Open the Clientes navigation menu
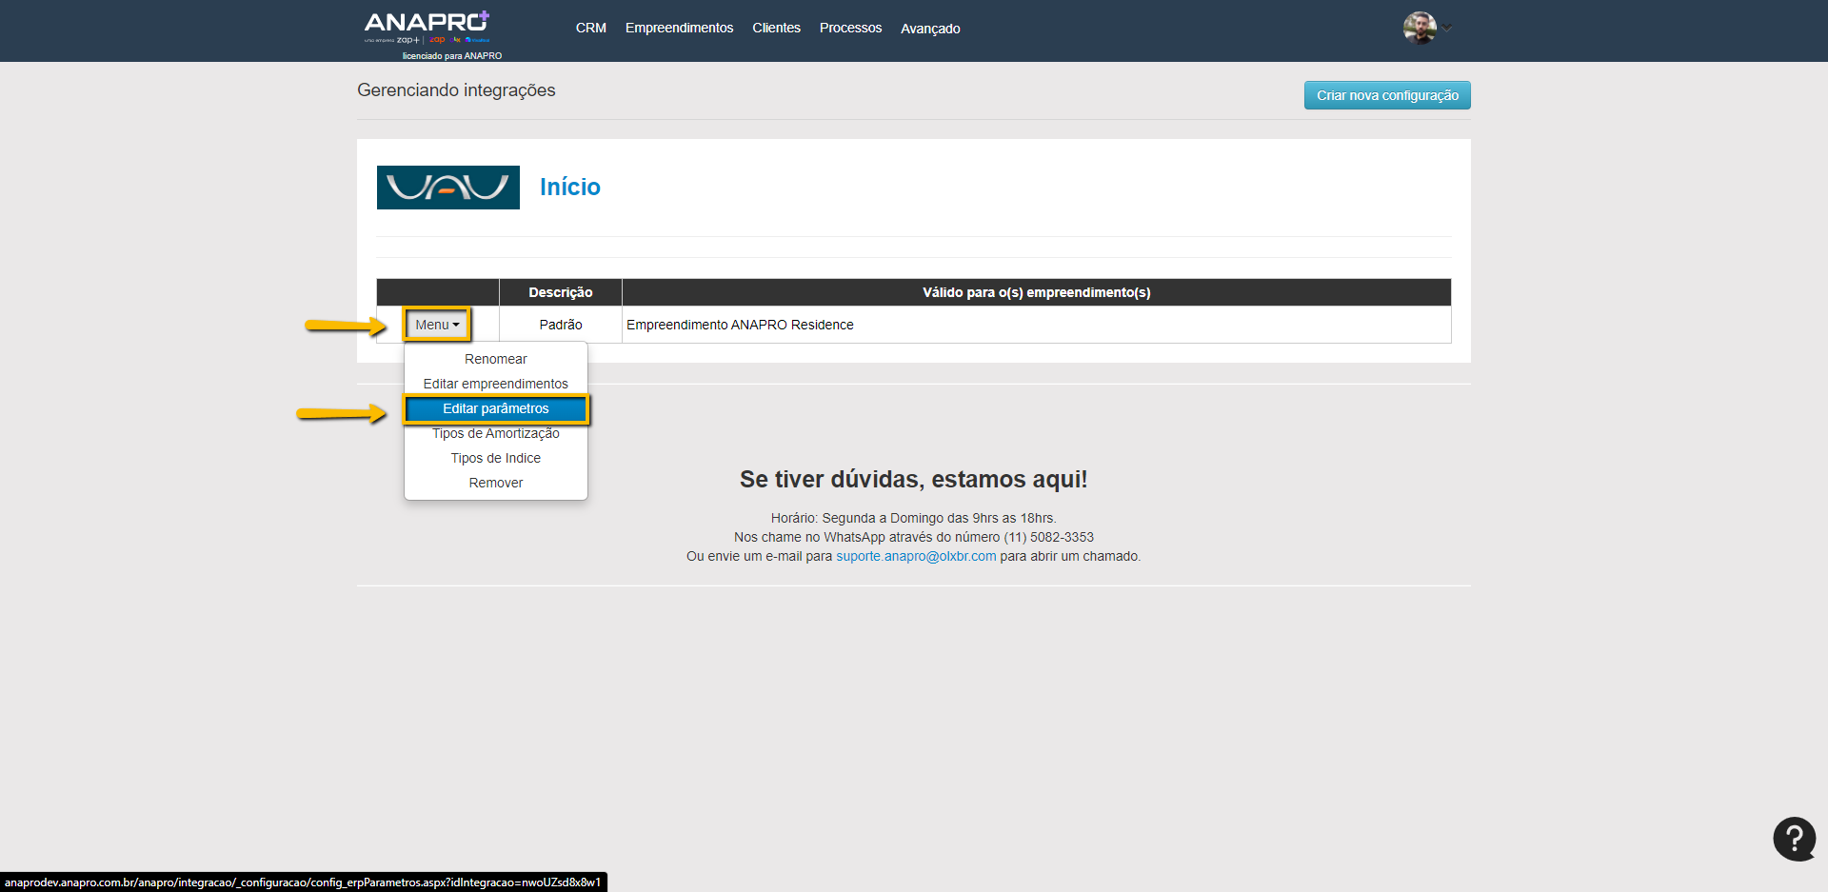The height and width of the screenshot is (892, 1828). point(776,29)
